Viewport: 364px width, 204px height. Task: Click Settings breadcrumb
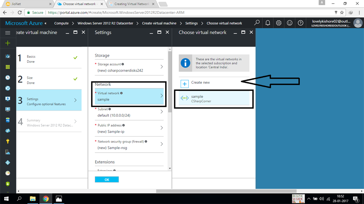click(x=192, y=23)
